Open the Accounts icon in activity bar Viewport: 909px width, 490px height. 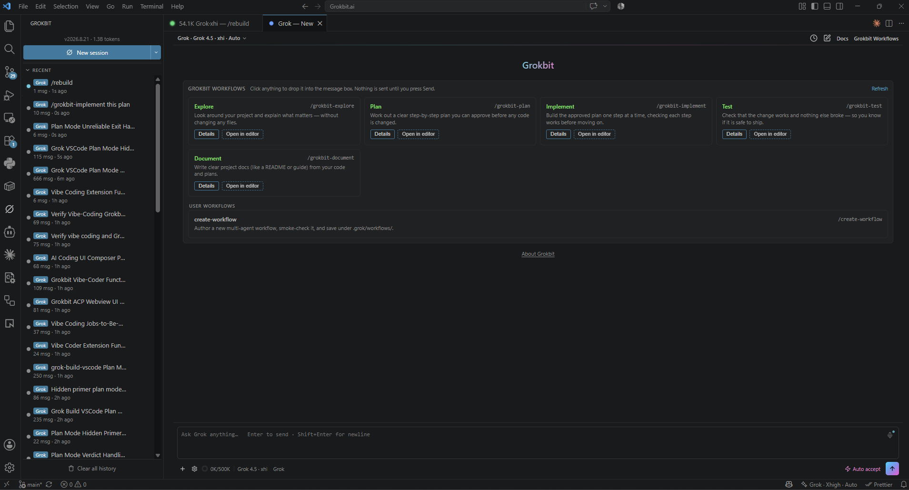[x=10, y=445]
